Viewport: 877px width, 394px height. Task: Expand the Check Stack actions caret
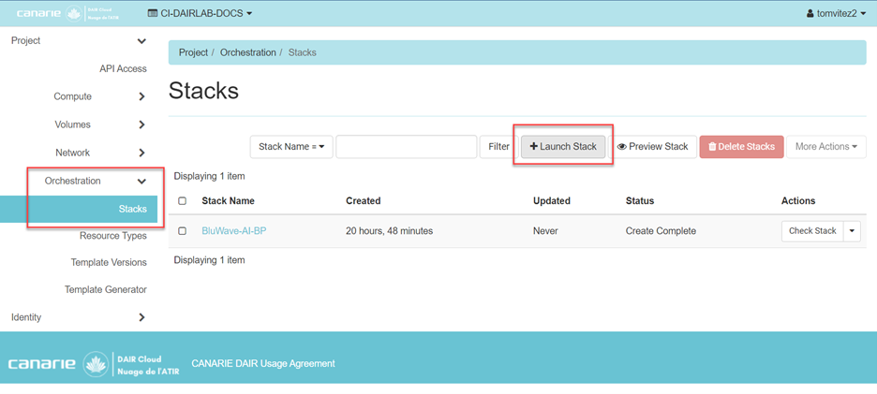pyautogui.click(x=852, y=231)
